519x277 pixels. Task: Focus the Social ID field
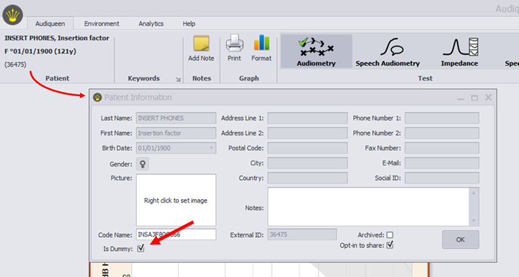tap(442, 177)
